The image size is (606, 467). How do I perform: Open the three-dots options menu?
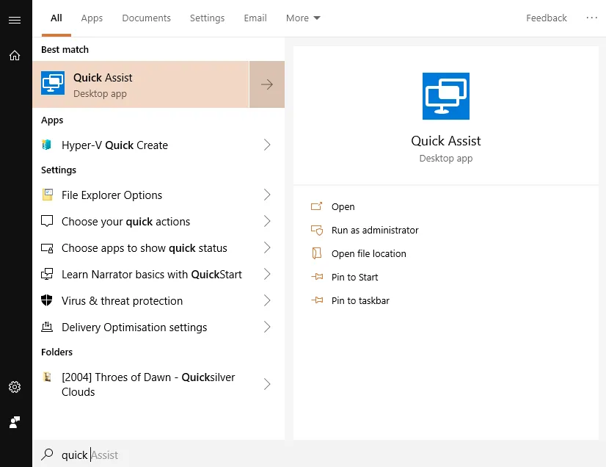tap(591, 18)
